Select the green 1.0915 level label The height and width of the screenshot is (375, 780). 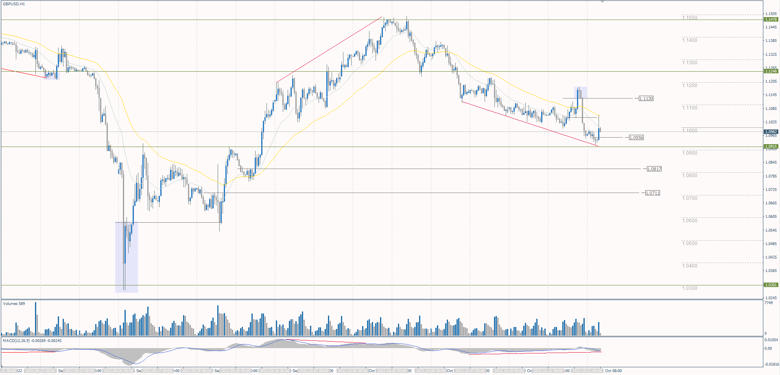[771, 147]
